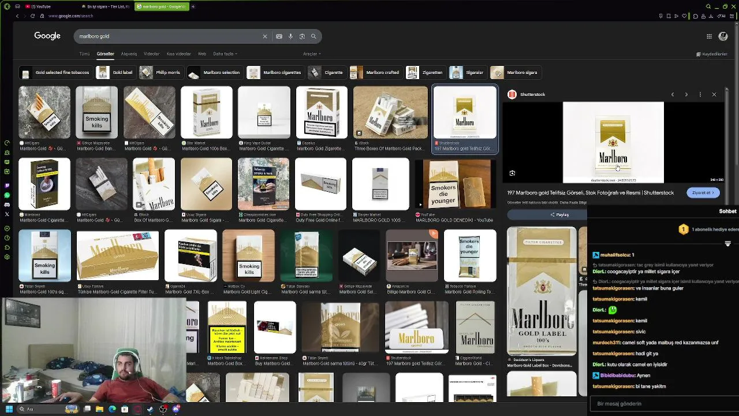This screenshot has width=739, height=416.
Task: Open the Windows Start menu
Action: 9,409
